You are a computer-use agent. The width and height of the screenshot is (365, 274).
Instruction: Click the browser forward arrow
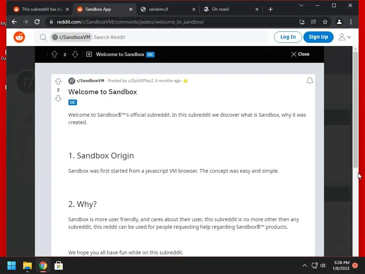coord(26,22)
